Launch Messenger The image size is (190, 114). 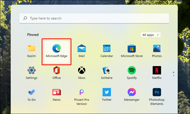132,95
